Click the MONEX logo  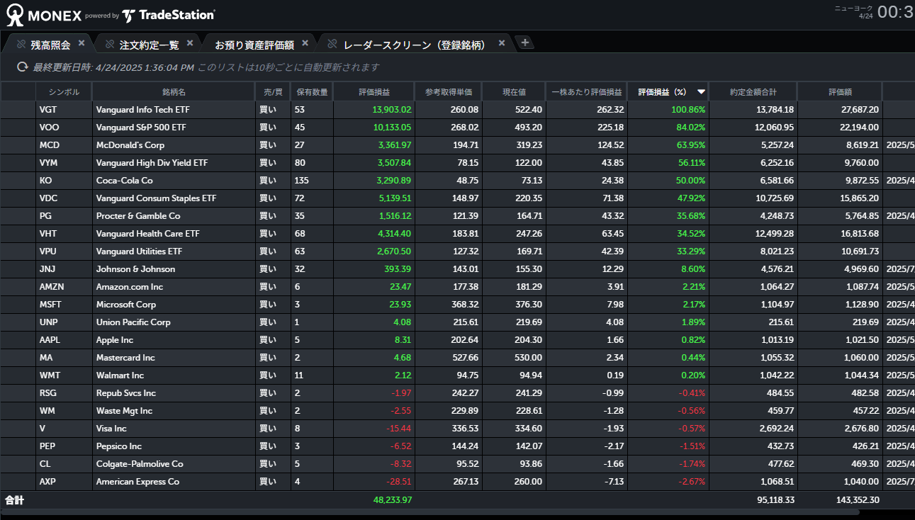tap(43, 14)
